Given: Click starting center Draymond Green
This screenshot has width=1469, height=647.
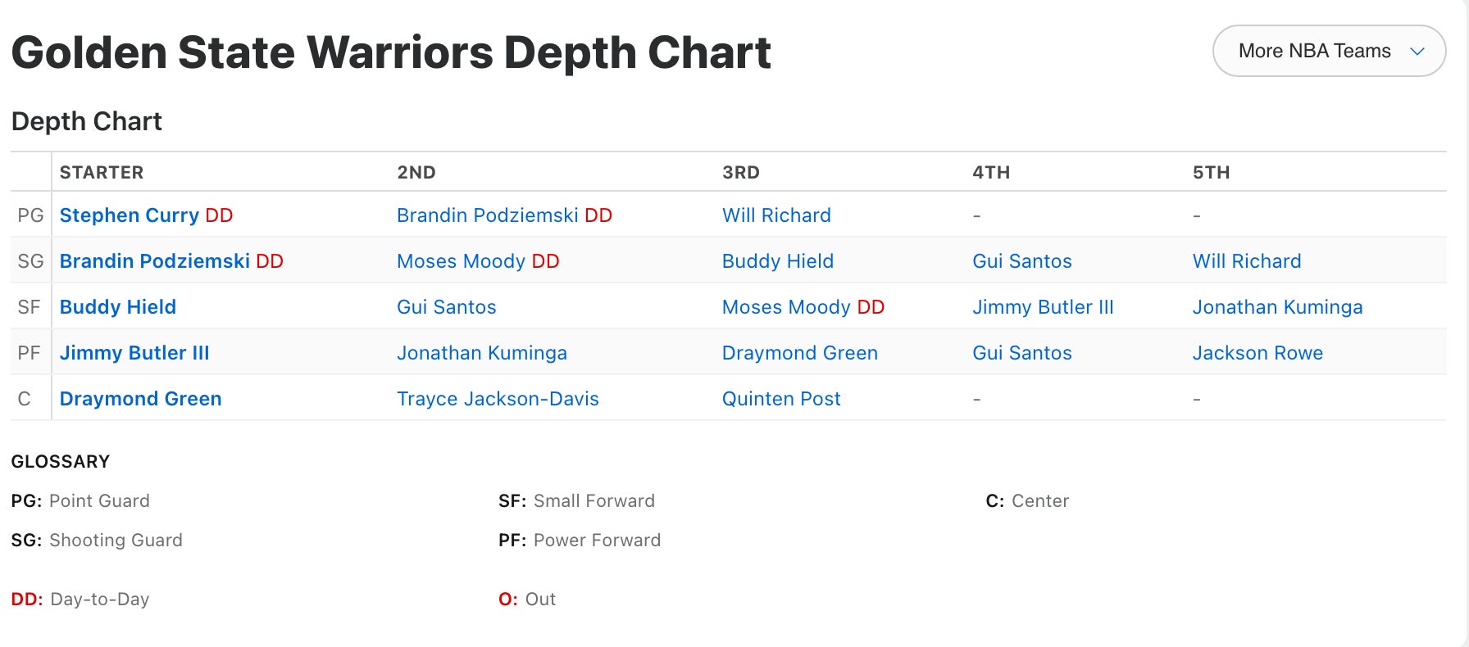Looking at the screenshot, I should (140, 399).
